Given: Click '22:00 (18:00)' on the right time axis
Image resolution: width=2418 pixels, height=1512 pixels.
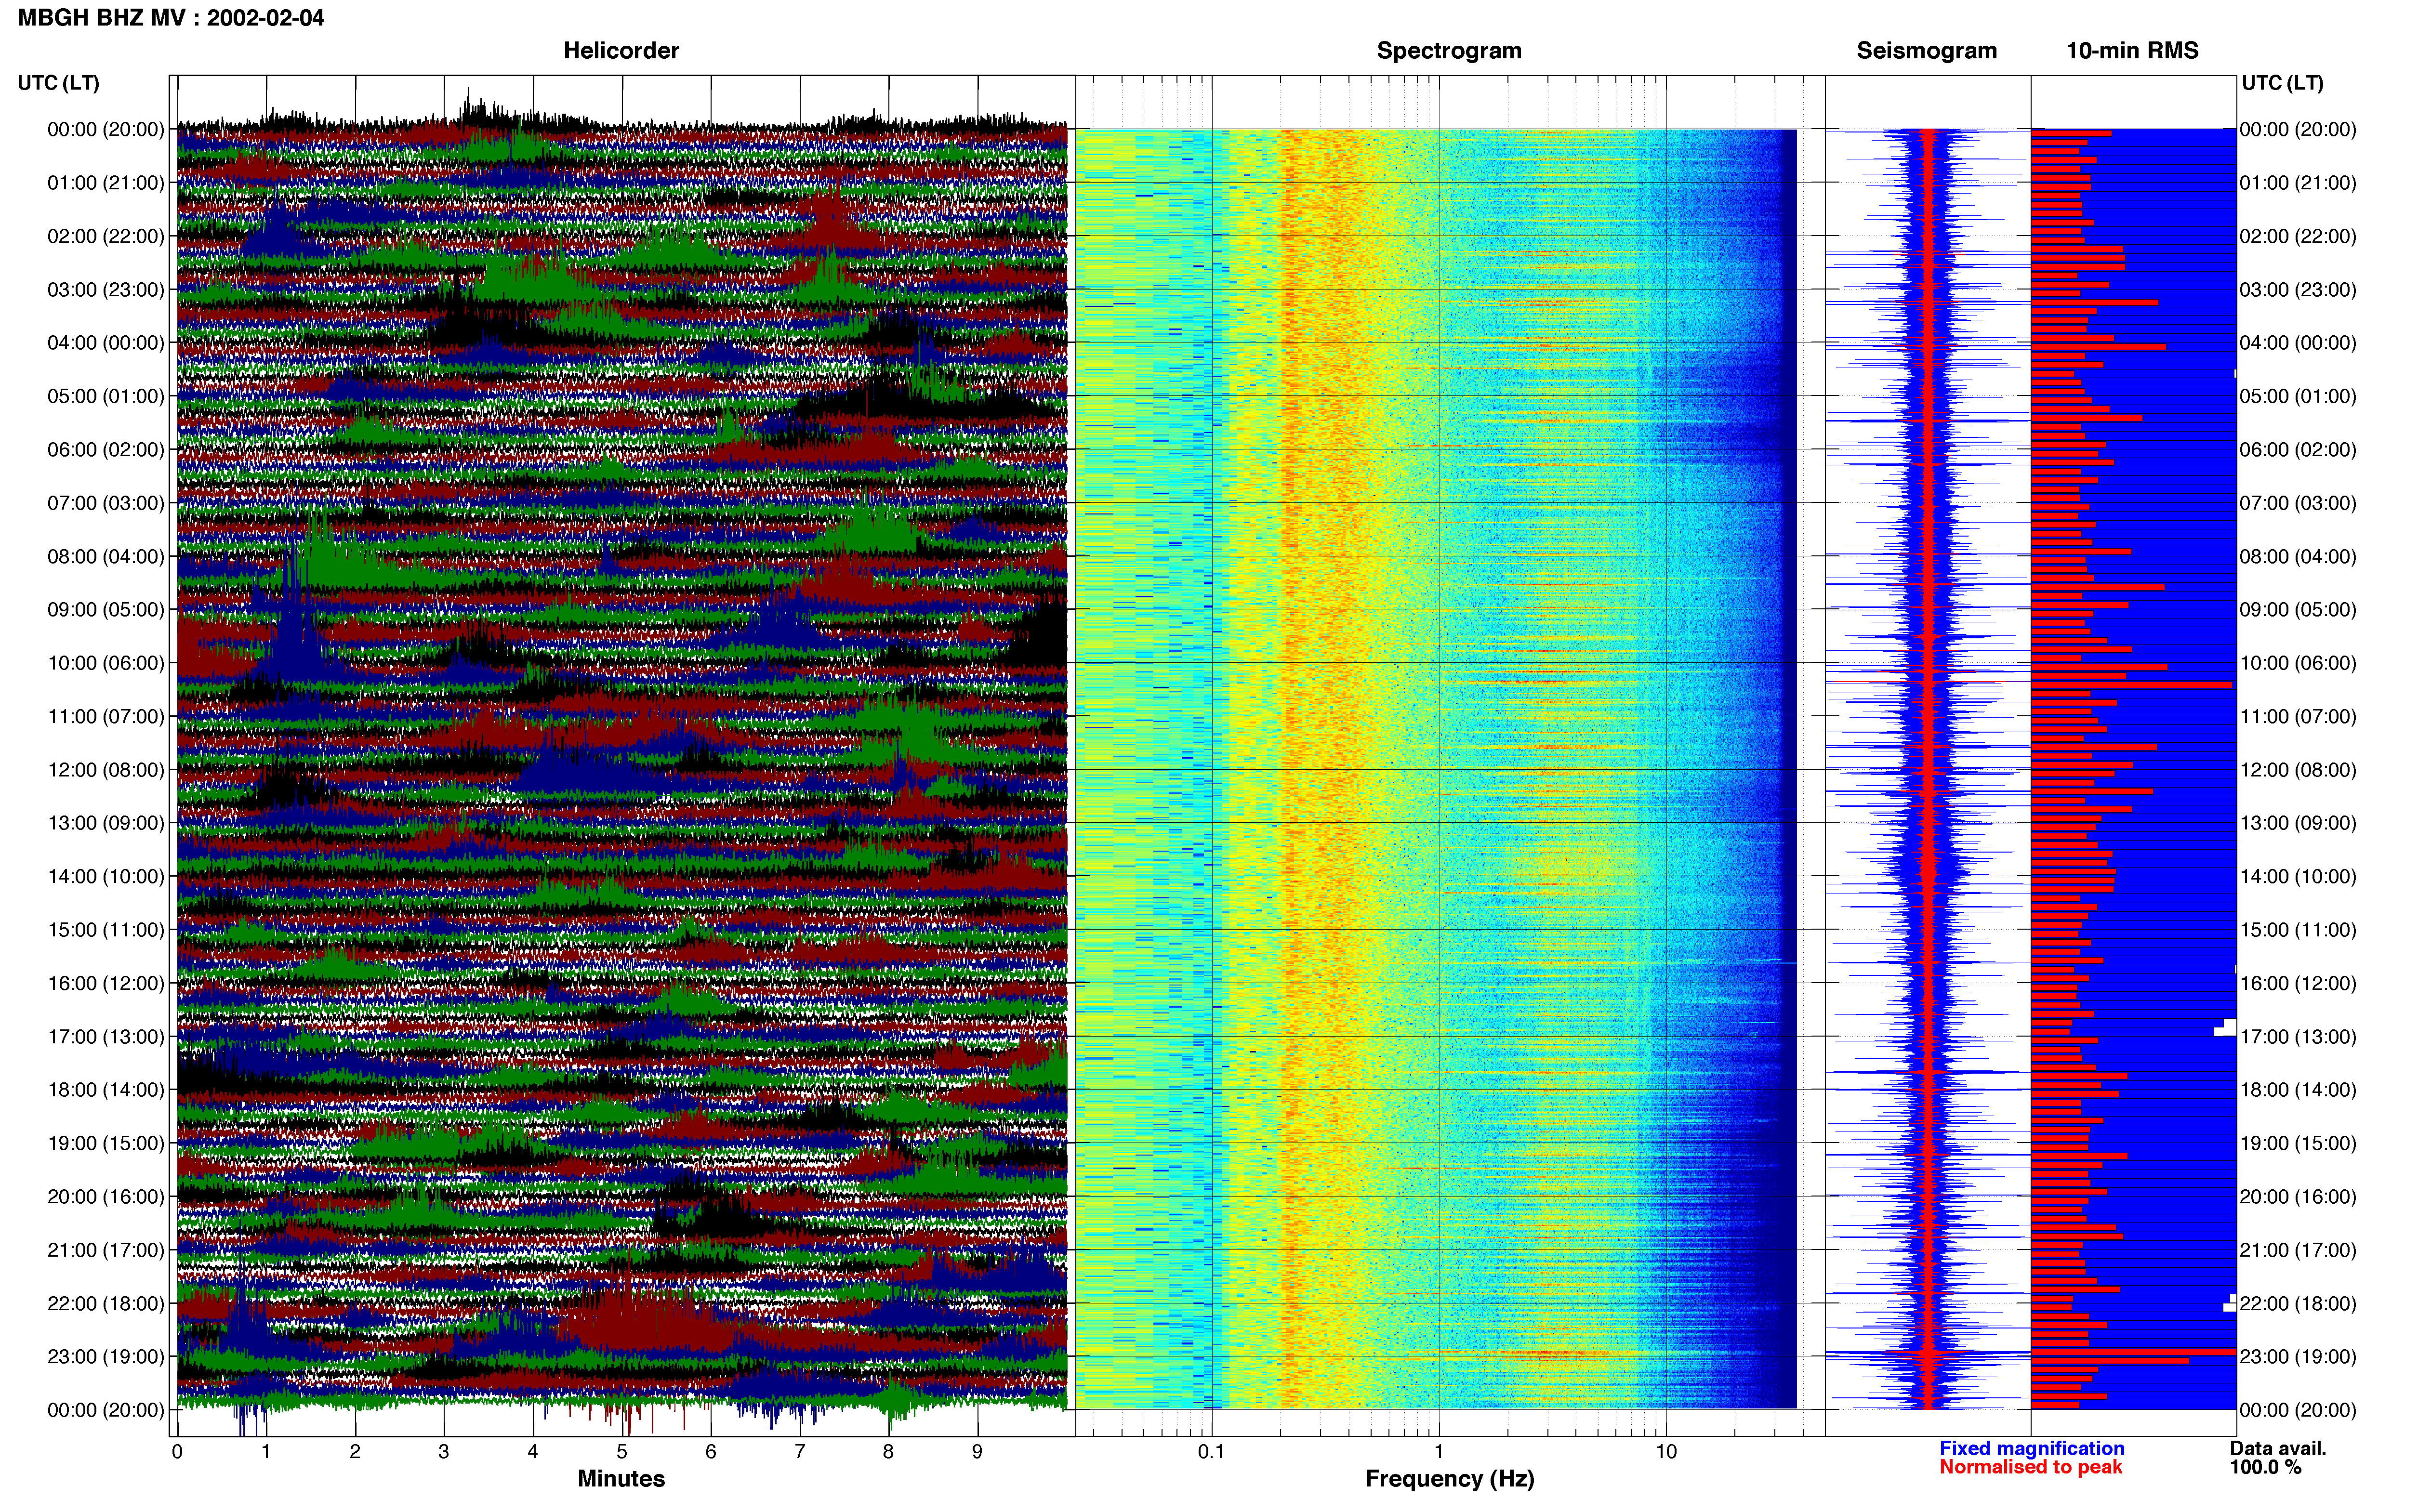Looking at the screenshot, I should pyautogui.click(x=2297, y=1303).
